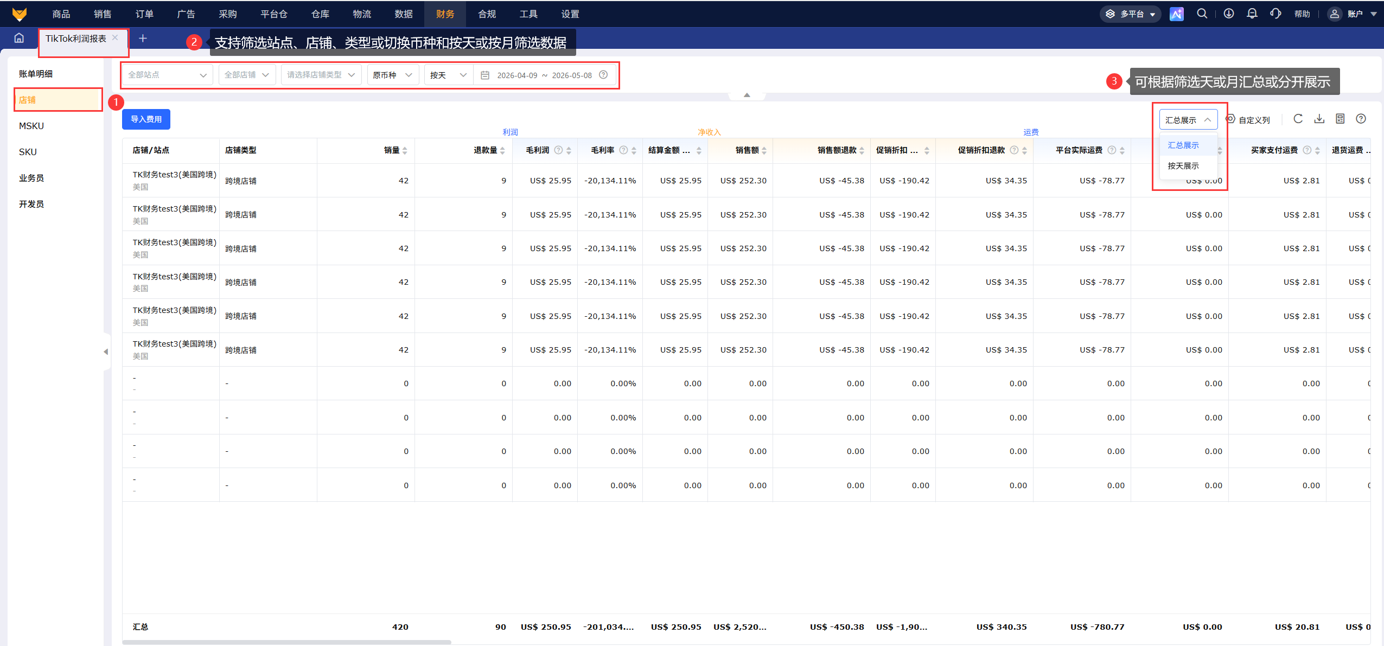Click the calendar icon in date filter

click(x=485, y=75)
